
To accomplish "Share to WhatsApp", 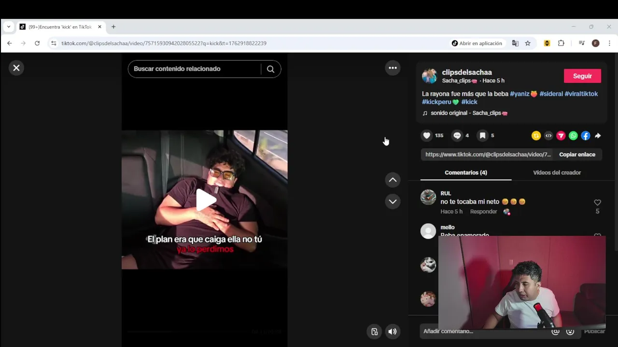I will pos(573,136).
